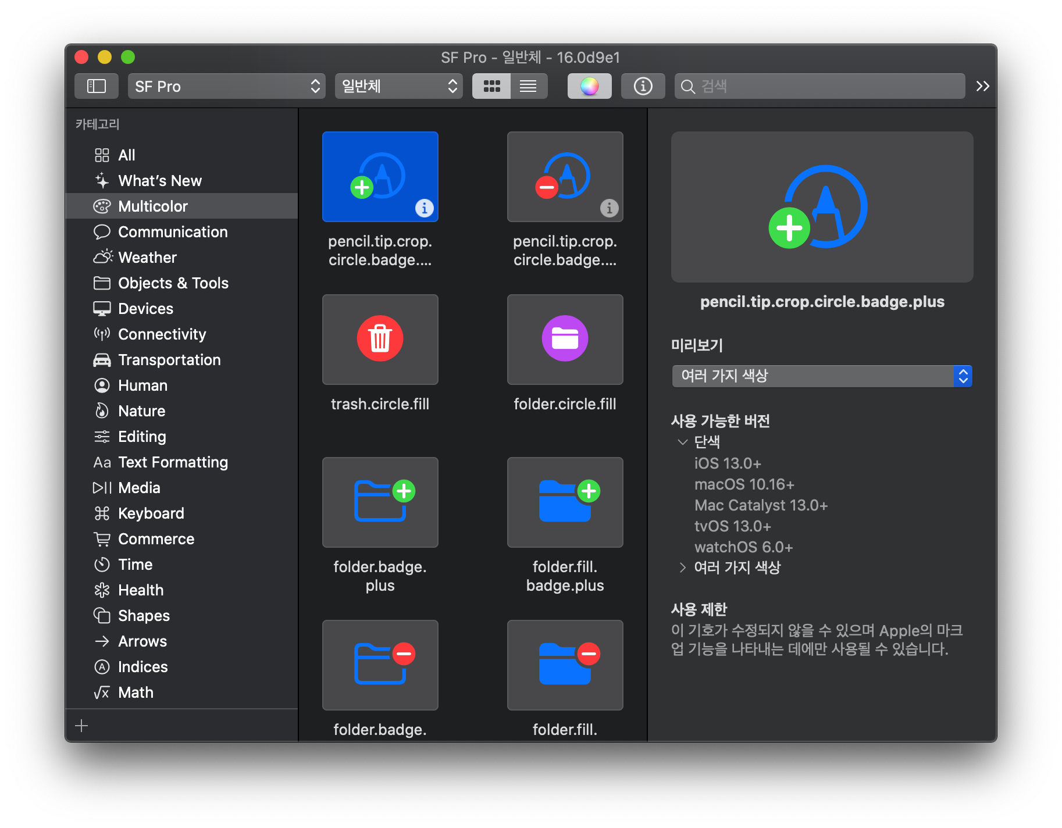
Task: Click the Text Formatting Aa icon
Action: click(102, 462)
